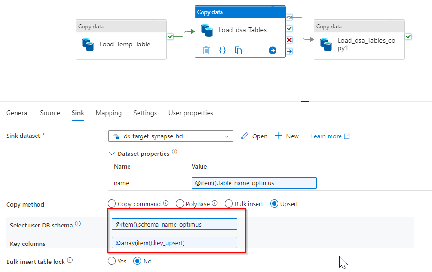Select the Load_Temp_Table activity name
The width and height of the screenshot is (432, 272).
(x=125, y=45)
